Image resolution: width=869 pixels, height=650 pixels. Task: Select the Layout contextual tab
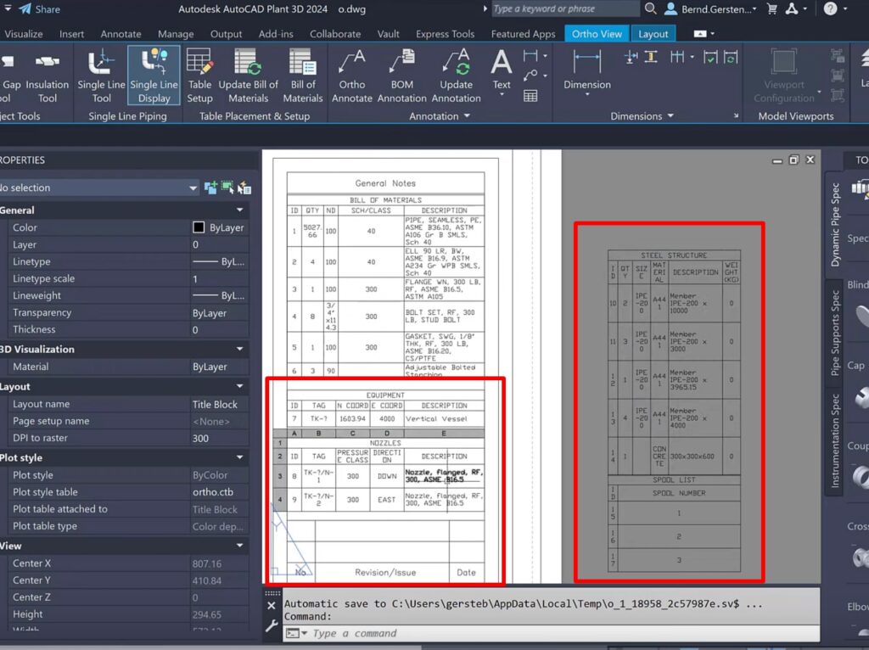tap(653, 34)
